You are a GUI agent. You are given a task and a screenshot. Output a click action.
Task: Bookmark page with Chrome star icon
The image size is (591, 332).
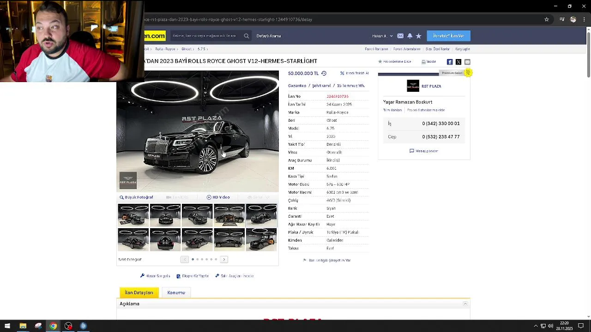click(x=547, y=19)
